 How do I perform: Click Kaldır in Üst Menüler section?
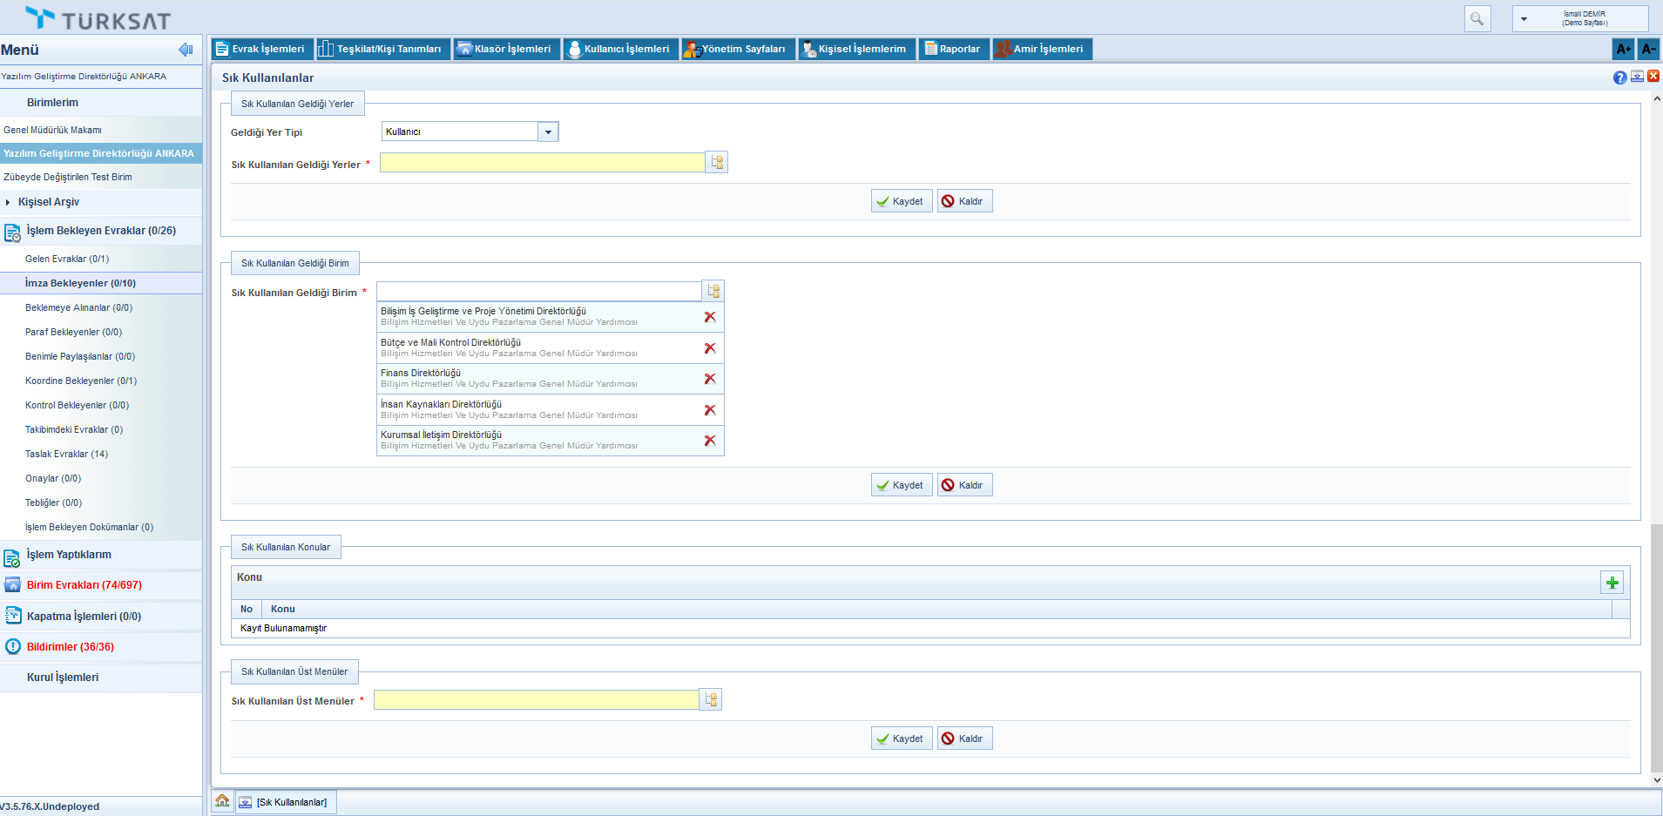point(964,738)
